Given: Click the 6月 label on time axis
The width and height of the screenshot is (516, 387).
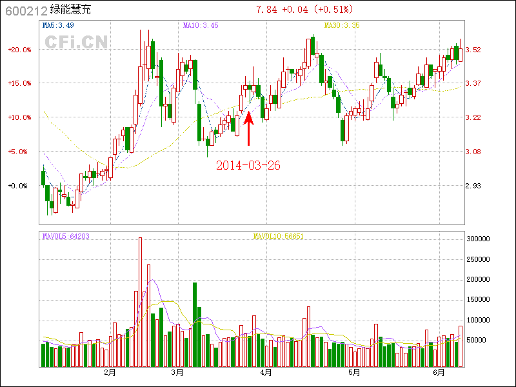Looking at the screenshot, I should click(x=439, y=372).
